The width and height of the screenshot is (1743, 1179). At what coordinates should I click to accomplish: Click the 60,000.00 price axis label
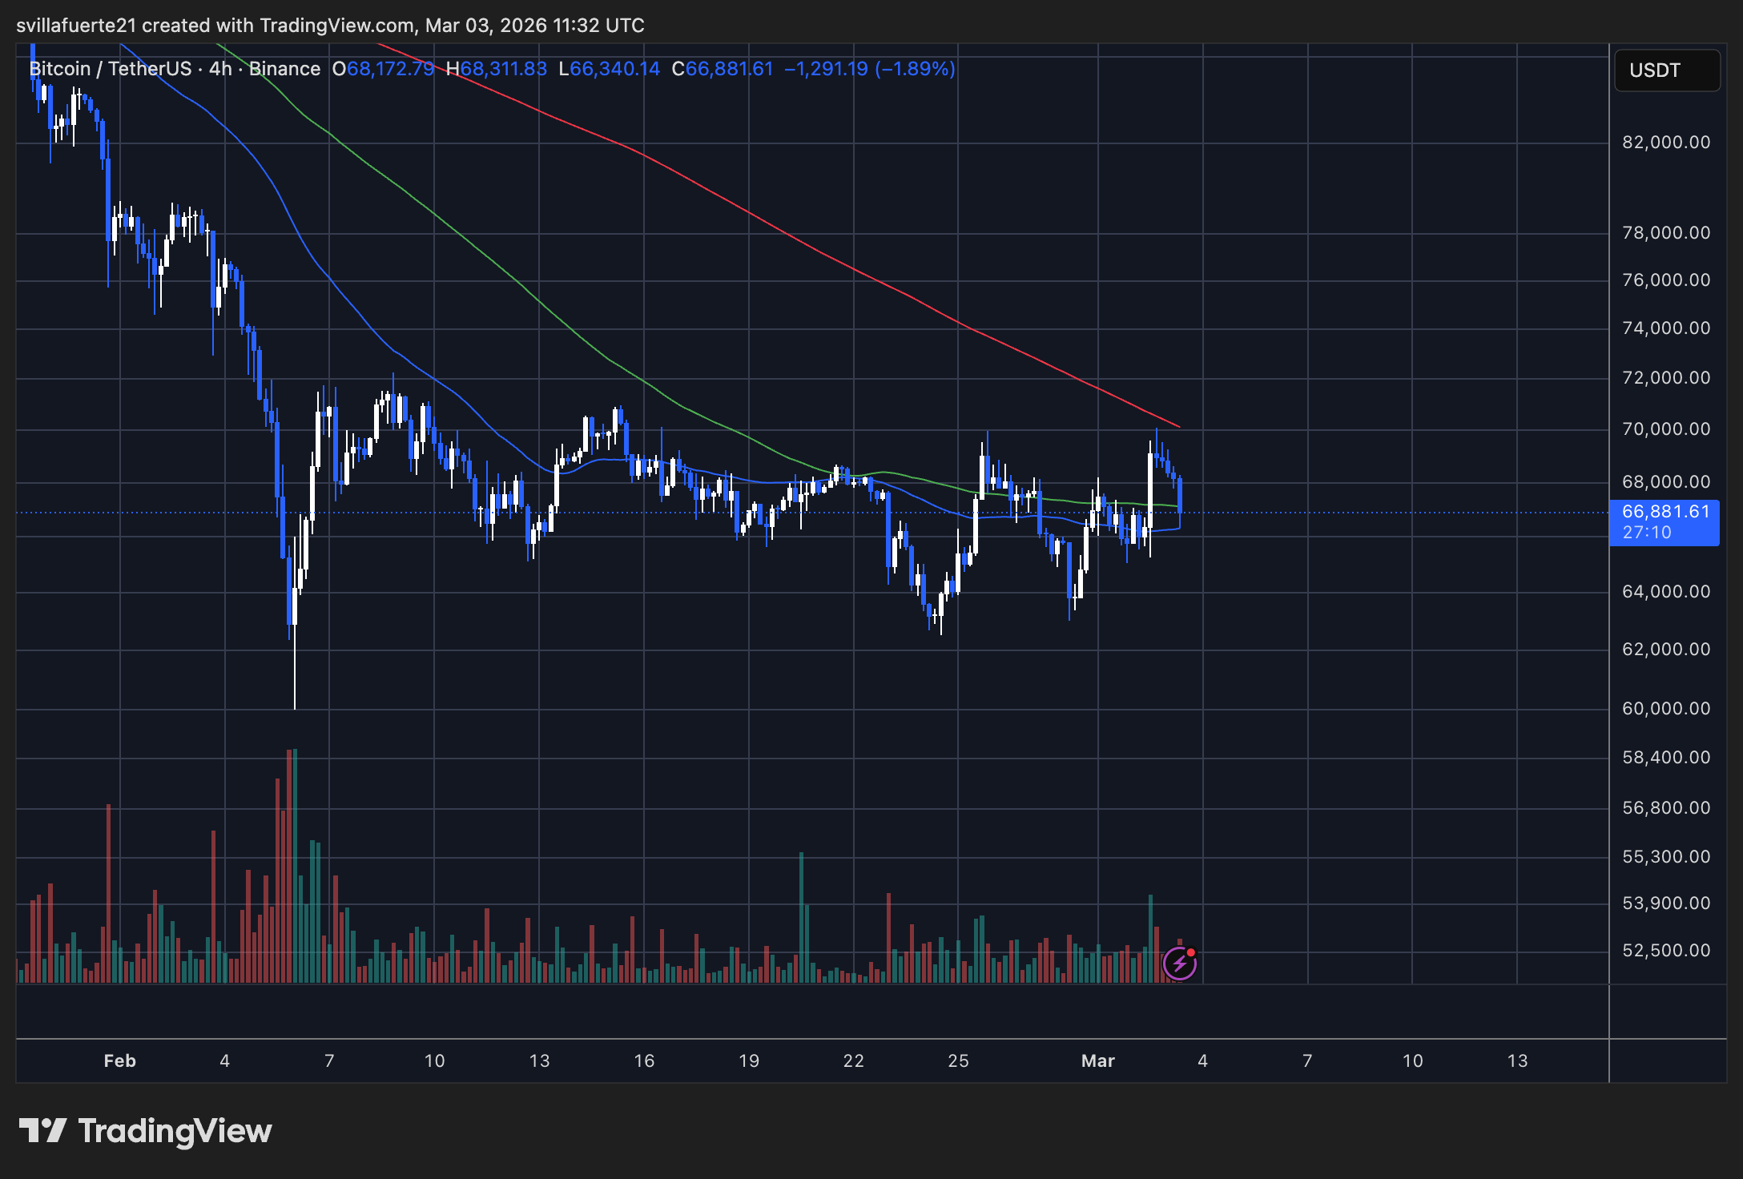pos(1666,709)
